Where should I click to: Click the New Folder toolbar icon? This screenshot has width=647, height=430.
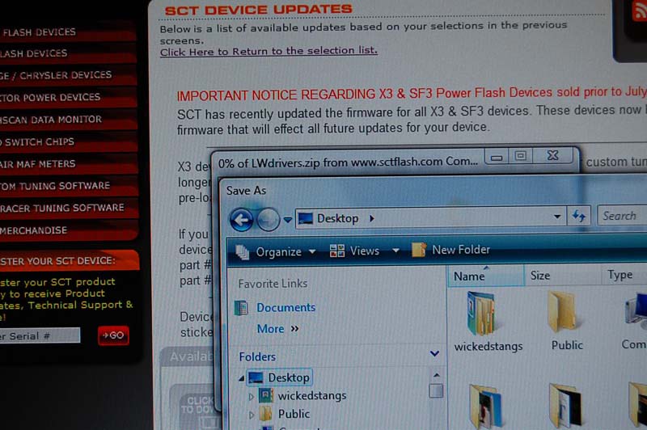418,250
